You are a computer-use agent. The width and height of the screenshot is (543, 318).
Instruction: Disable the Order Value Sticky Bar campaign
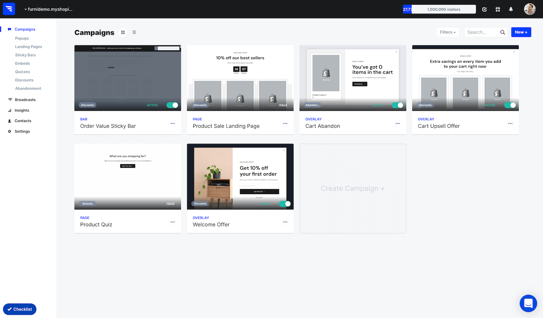pos(172,105)
